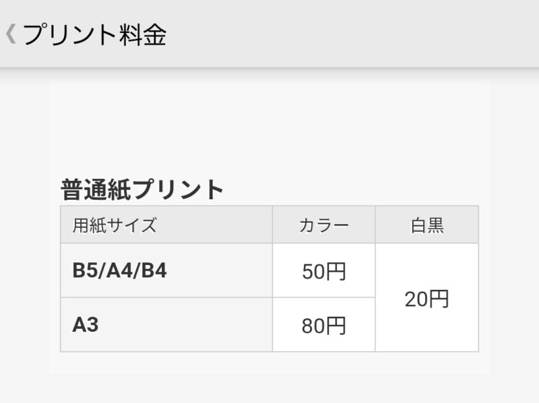Click the 20円 black-and-white price cell
The height and width of the screenshot is (403, 539).
426,299
